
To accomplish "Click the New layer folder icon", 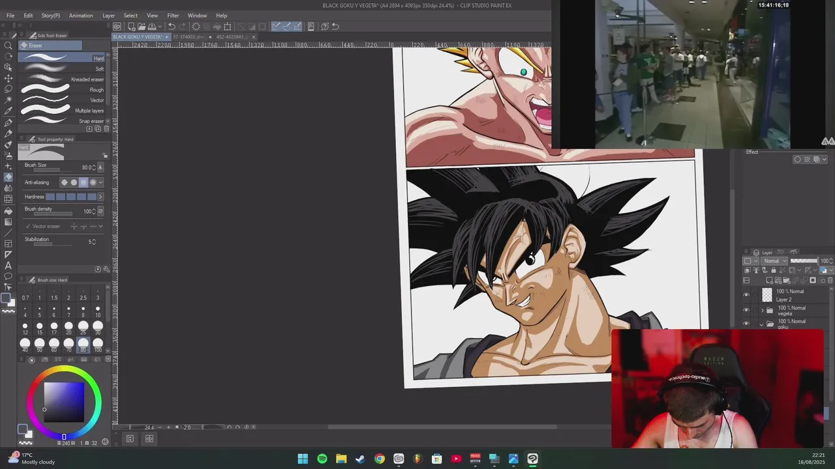I will [x=787, y=280].
